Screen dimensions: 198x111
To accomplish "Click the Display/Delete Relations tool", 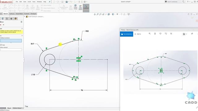I will 64,7.
